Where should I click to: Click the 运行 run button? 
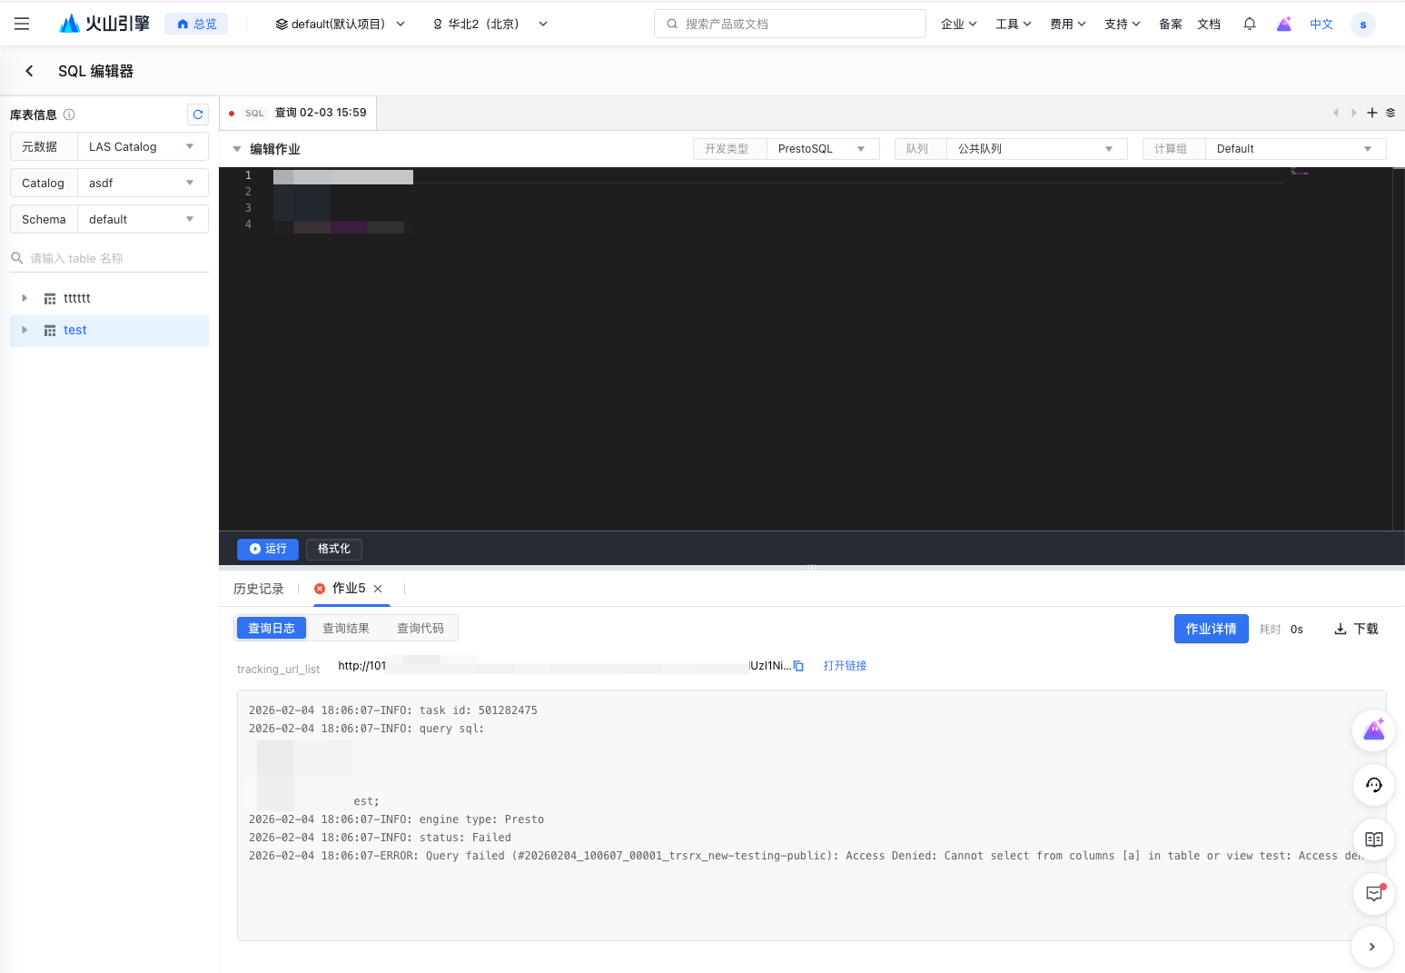tap(268, 549)
